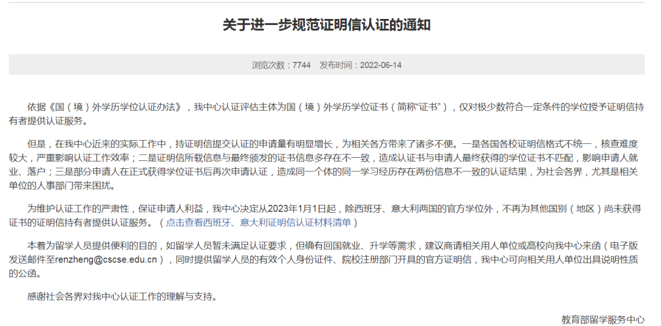This screenshot has height=326, width=661.
Task: Click the signature 教育部留学服务中心
Action: 603,319
